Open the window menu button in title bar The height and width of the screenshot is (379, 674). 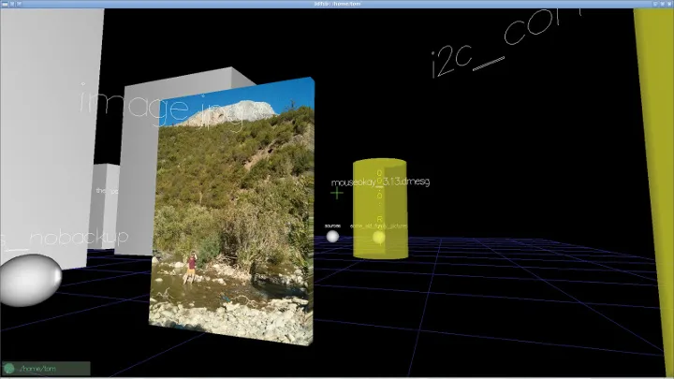[x=5, y=4]
